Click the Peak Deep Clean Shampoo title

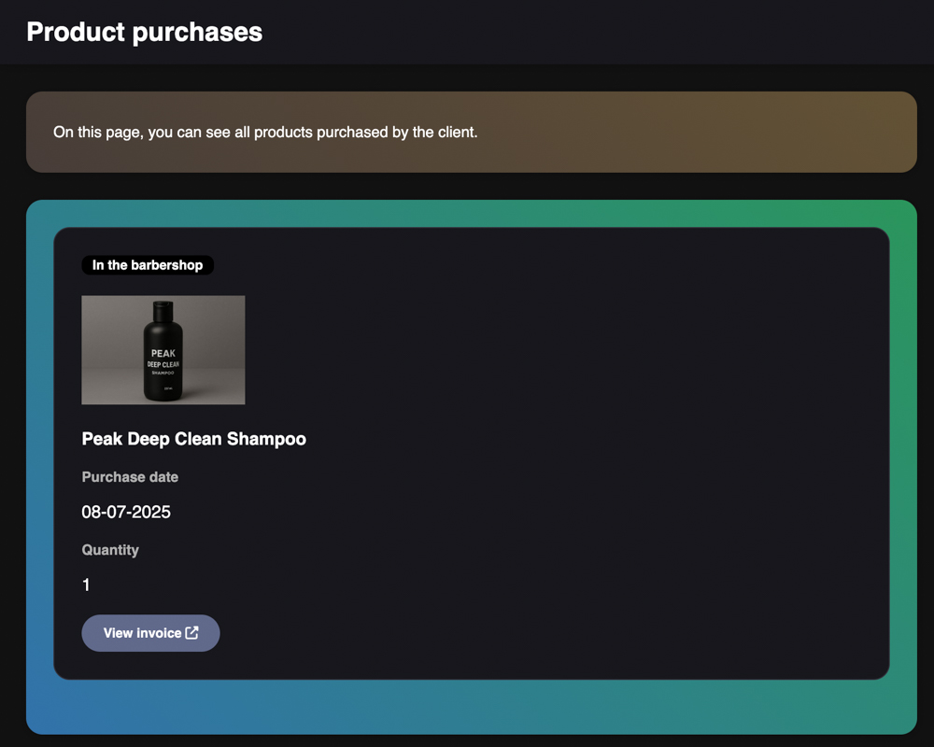193,439
